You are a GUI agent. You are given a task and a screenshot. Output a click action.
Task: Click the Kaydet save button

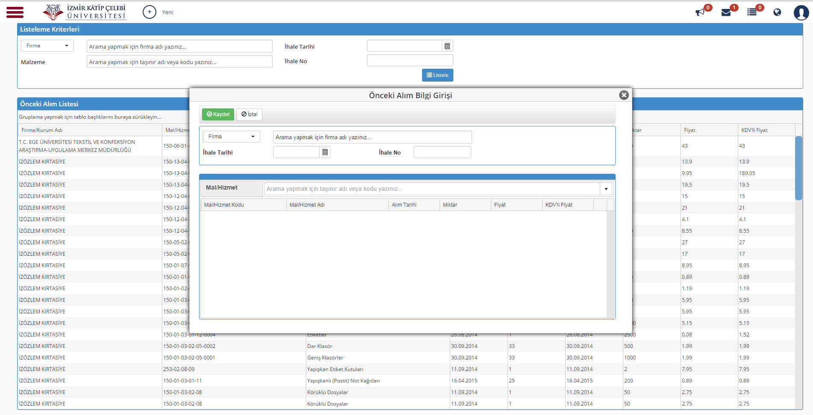click(218, 114)
